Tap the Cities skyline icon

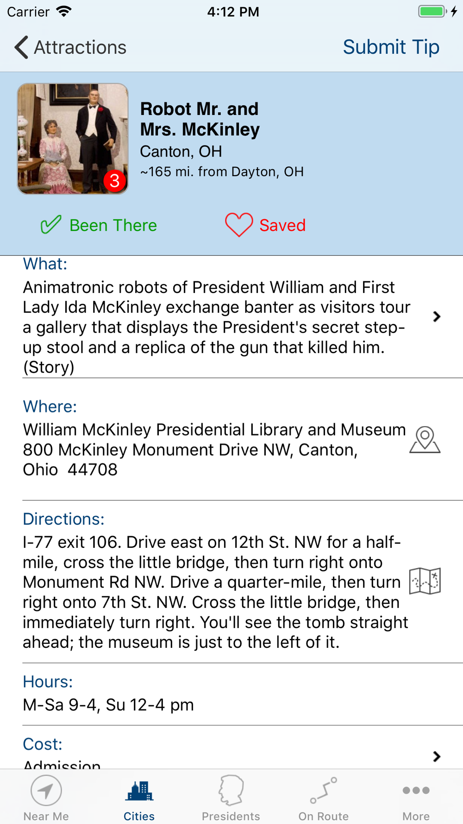point(139,791)
